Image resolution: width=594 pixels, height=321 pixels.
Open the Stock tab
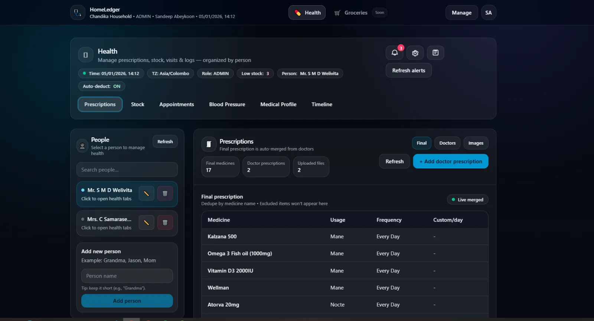pyautogui.click(x=137, y=104)
